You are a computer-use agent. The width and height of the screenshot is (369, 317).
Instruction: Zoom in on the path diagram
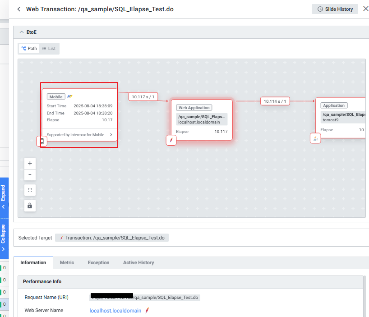coord(30,163)
